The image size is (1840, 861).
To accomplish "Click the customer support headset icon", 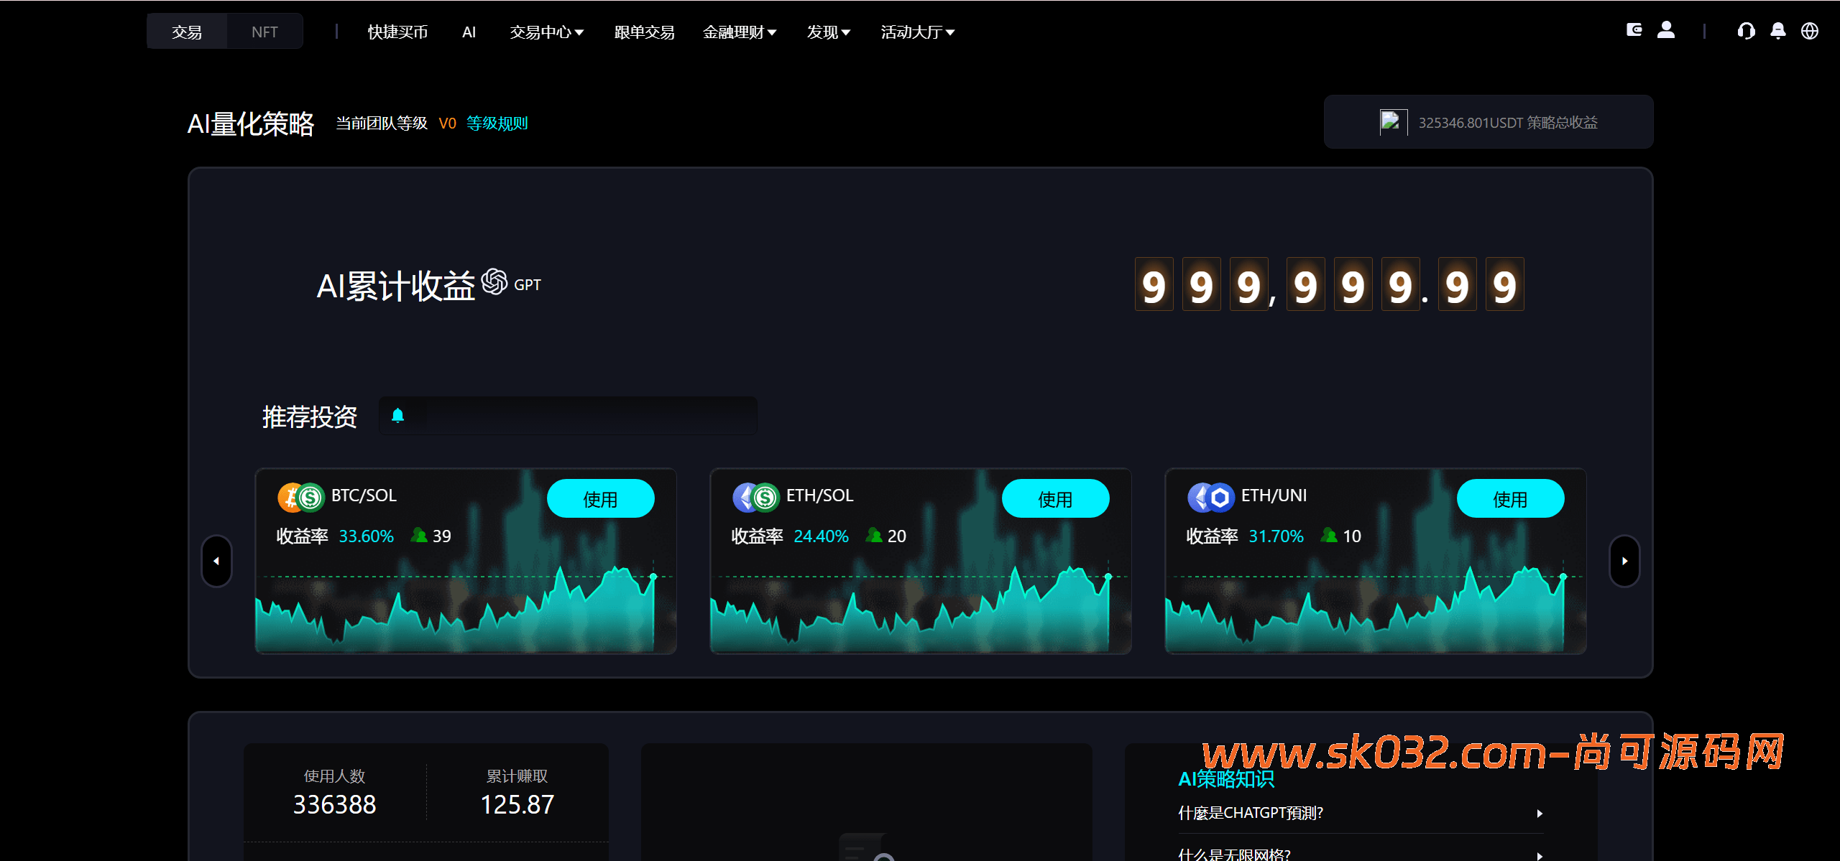I will point(1747,30).
